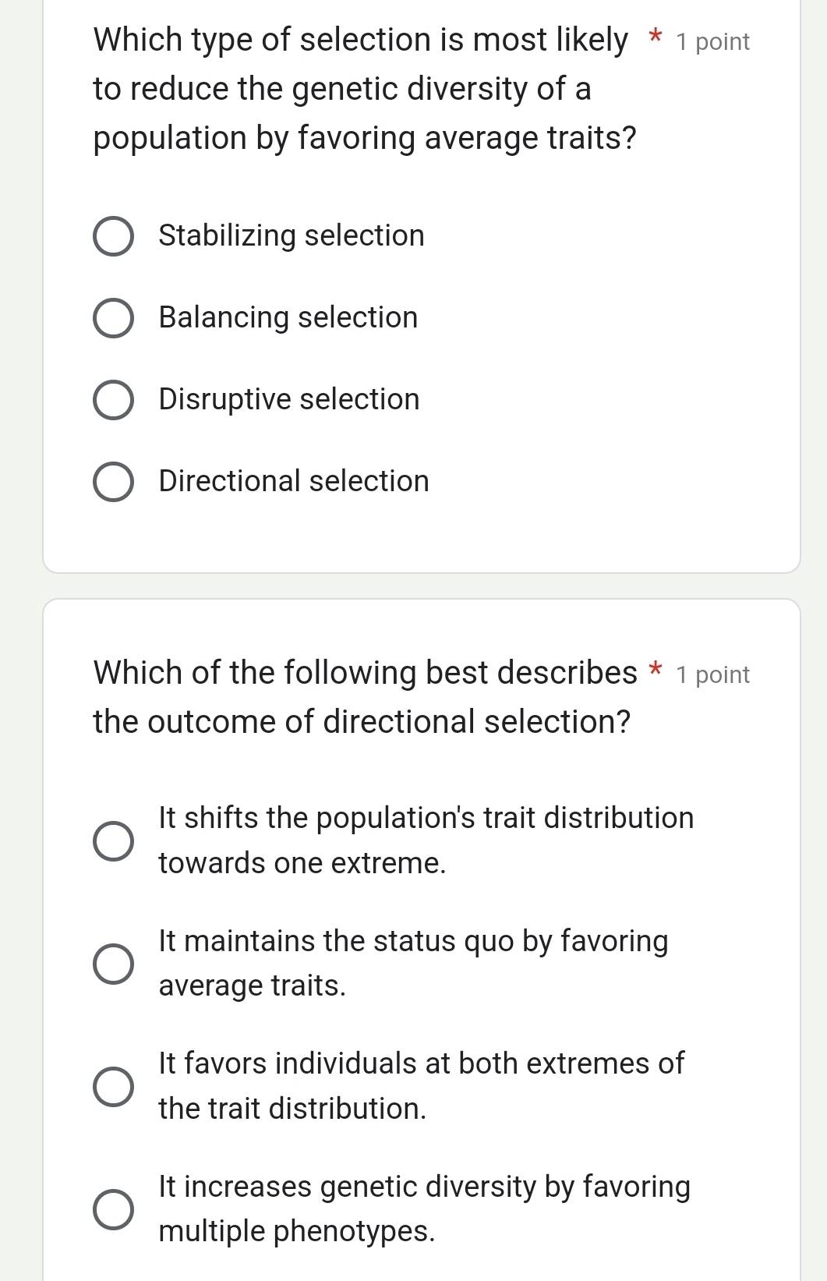Click the red asterisk on first question
The height and width of the screenshot is (1281, 827).
click(654, 36)
